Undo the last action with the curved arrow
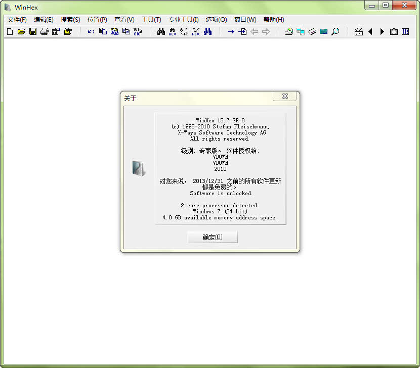The height and width of the screenshot is (368, 420). click(91, 31)
